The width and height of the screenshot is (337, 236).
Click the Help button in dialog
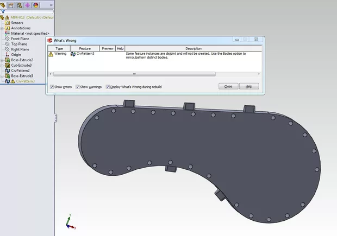248,86
